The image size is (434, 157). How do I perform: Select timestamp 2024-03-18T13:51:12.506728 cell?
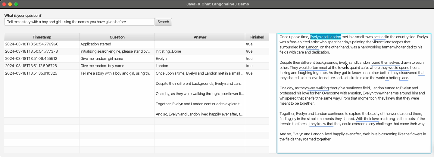pos(42,66)
